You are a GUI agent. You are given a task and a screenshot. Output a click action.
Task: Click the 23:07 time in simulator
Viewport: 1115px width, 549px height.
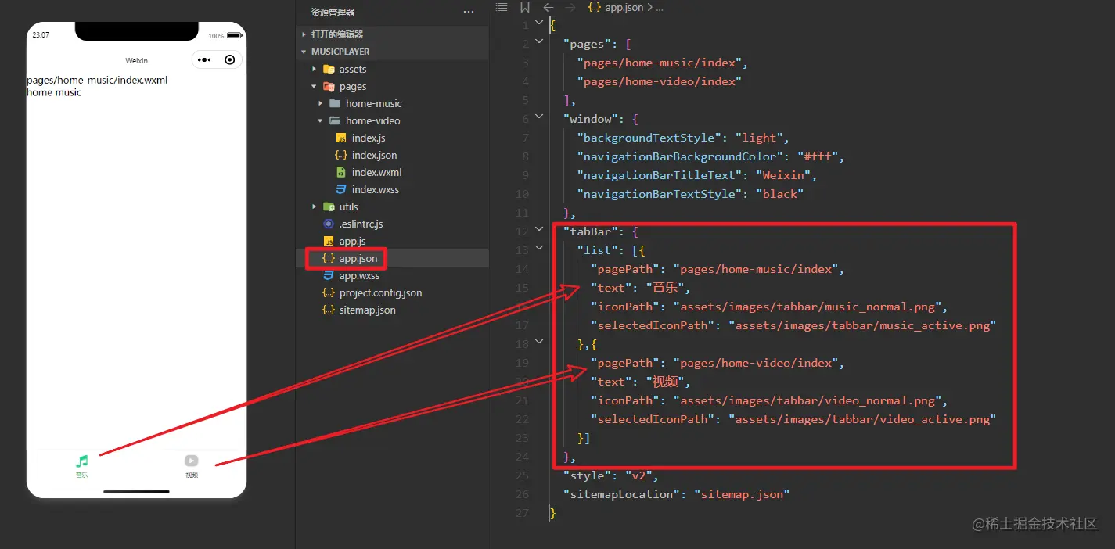click(41, 35)
